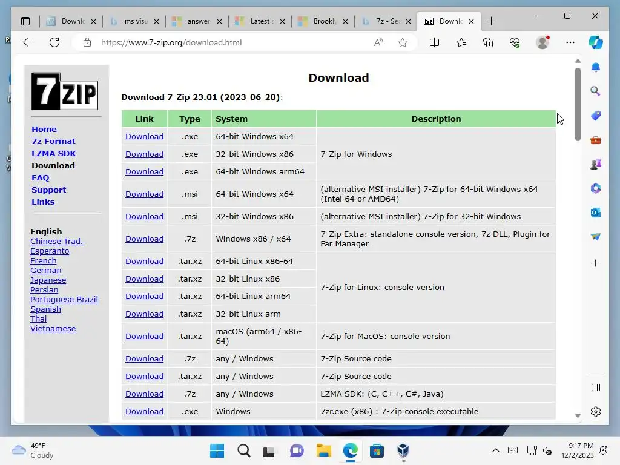The height and width of the screenshot is (465, 620).
Task: Open Drop paper plane icon in sidebar
Action: tap(596, 237)
